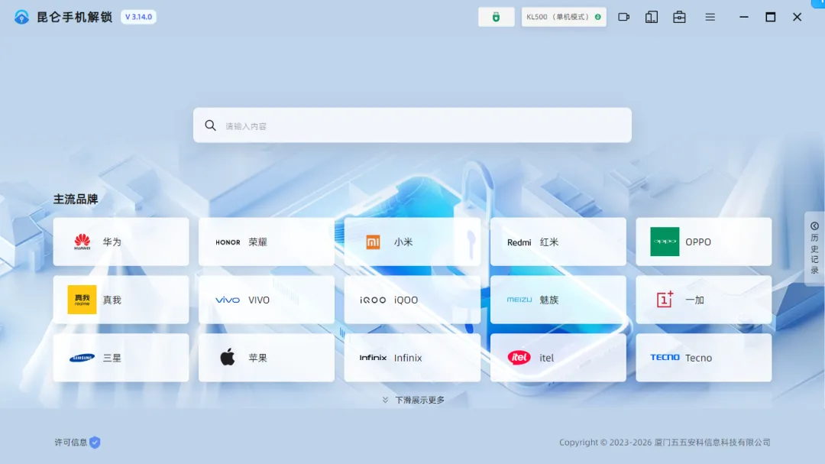The height and width of the screenshot is (464, 825).
Task: Click the 昆仑手机解锁 app logo icon
Action: (21, 17)
